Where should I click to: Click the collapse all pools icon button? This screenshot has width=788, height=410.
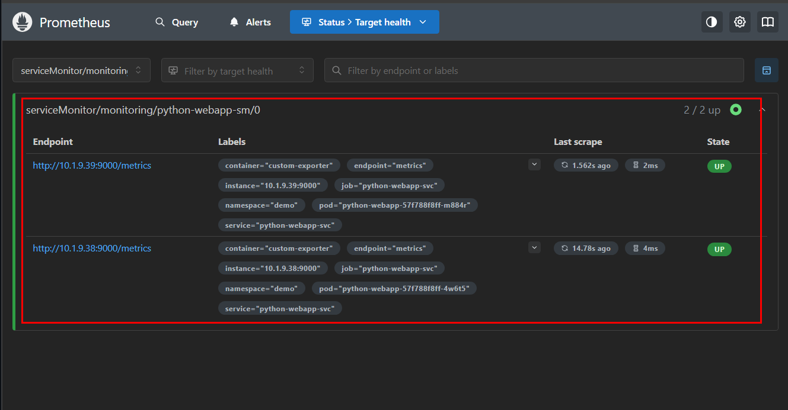tap(767, 70)
